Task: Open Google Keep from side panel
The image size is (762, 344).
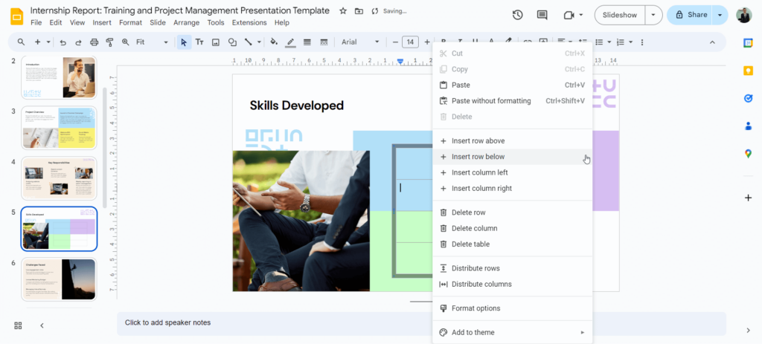Action: tap(748, 71)
